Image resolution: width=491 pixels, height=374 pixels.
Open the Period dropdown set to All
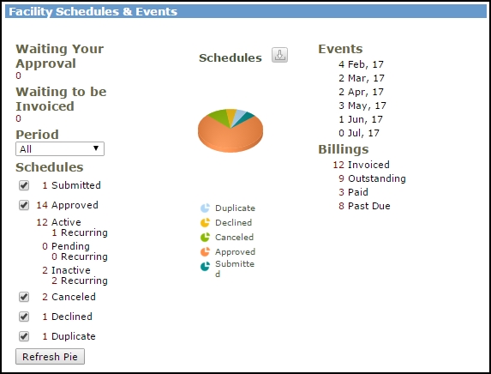(x=60, y=149)
